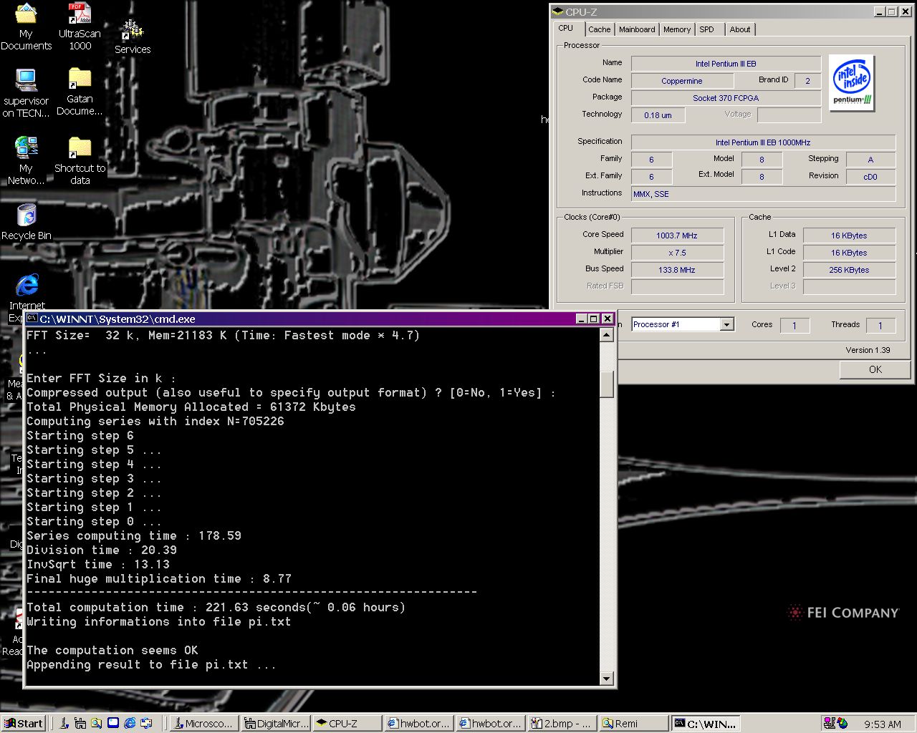Image resolution: width=917 pixels, height=733 pixels.
Task: Click cmd window vertical scroll thumb
Action: [607, 384]
